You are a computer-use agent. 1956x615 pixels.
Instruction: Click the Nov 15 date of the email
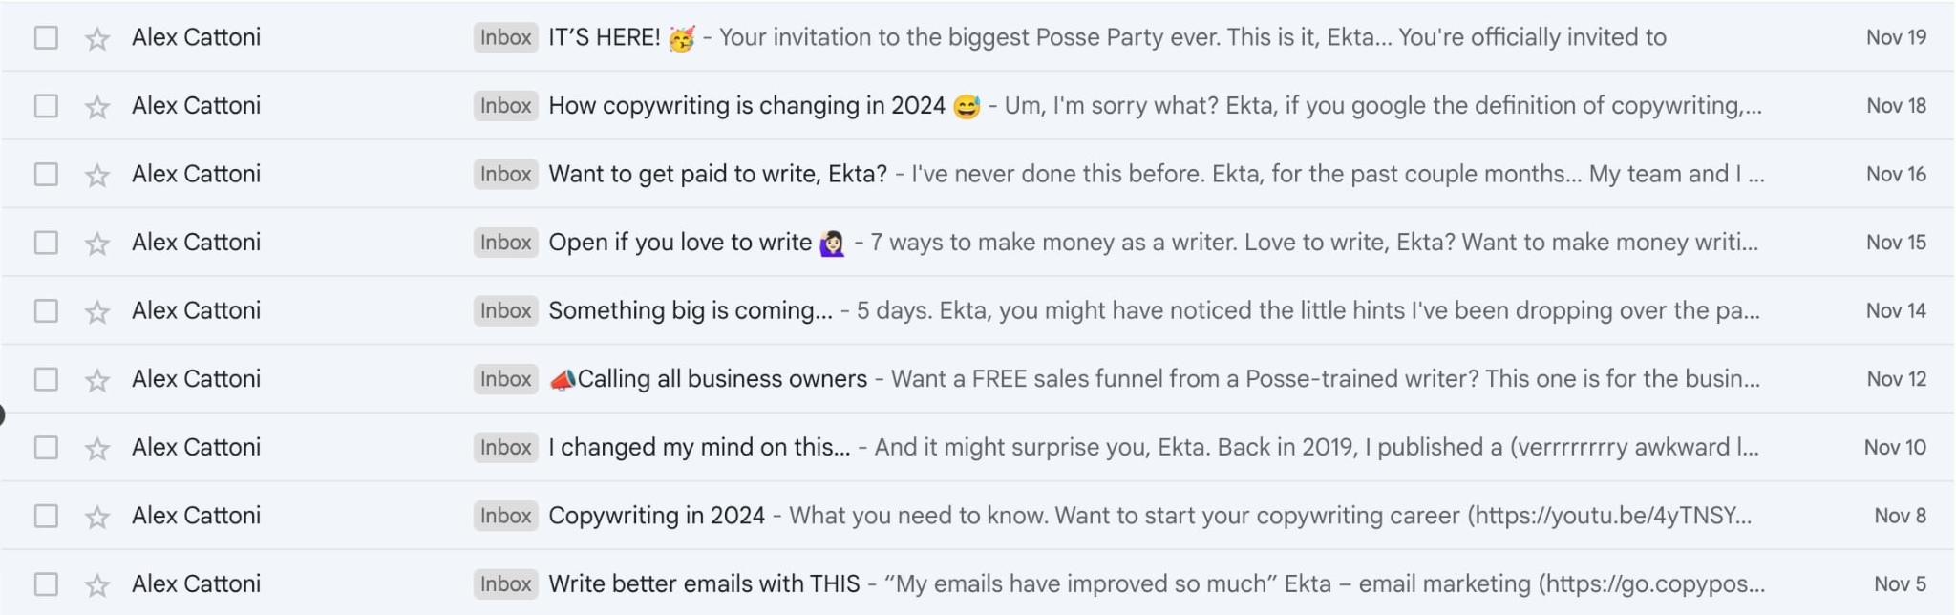point(1896,243)
